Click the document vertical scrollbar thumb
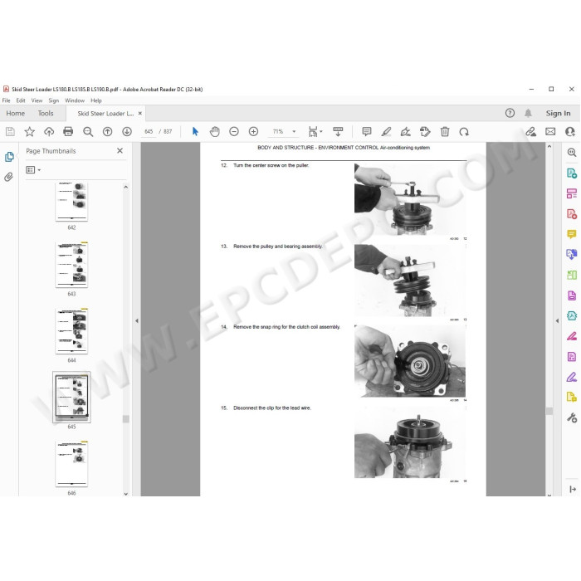Screen dimensions: 581x581 (549, 411)
